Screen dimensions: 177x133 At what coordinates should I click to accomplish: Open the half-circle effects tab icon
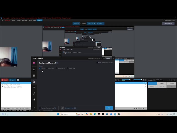click(x=34, y=99)
